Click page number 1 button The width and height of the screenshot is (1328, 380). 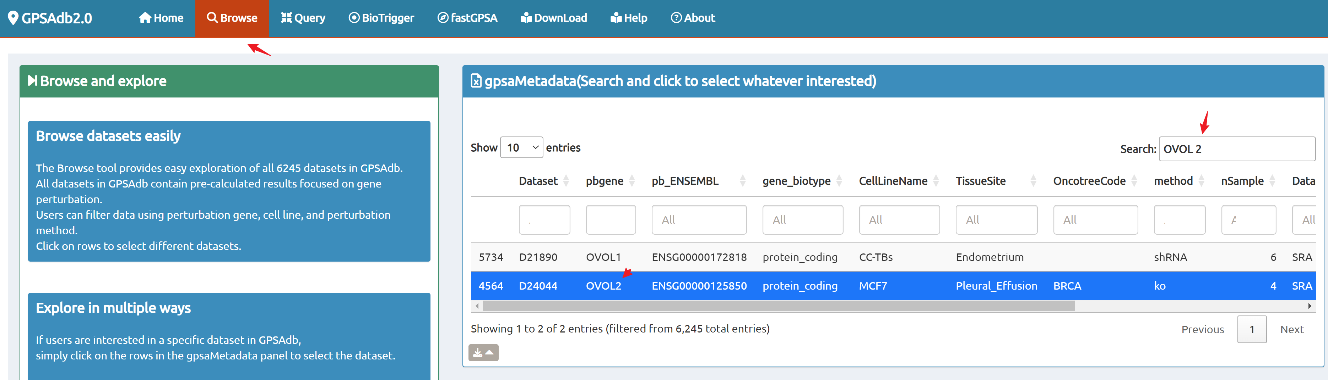coord(1252,330)
